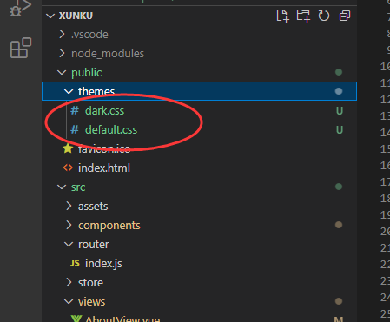Click the Vue icon beside AboutView.vue
The height and width of the screenshot is (322, 390).
(x=76, y=319)
